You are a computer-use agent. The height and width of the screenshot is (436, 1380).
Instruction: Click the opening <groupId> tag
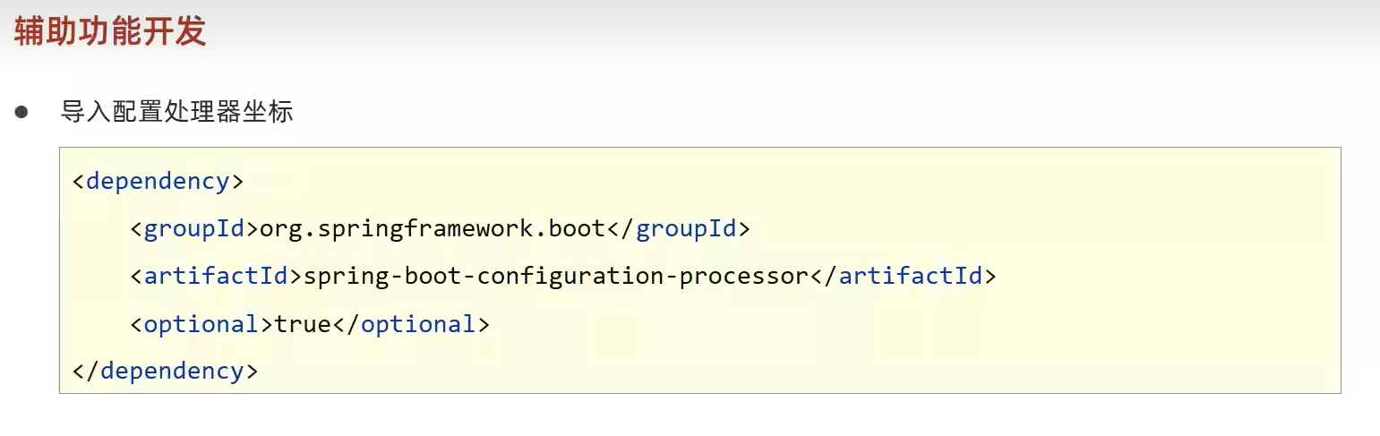[x=194, y=229]
